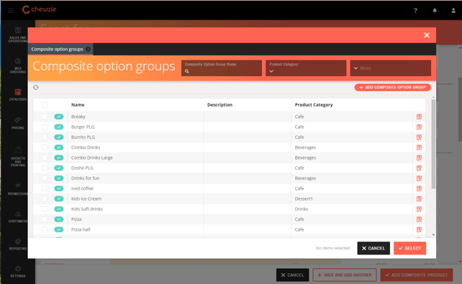Toggle the active switch for Kids Ice Cream
The width and height of the screenshot is (462, 284).
(x=58, y=198)
